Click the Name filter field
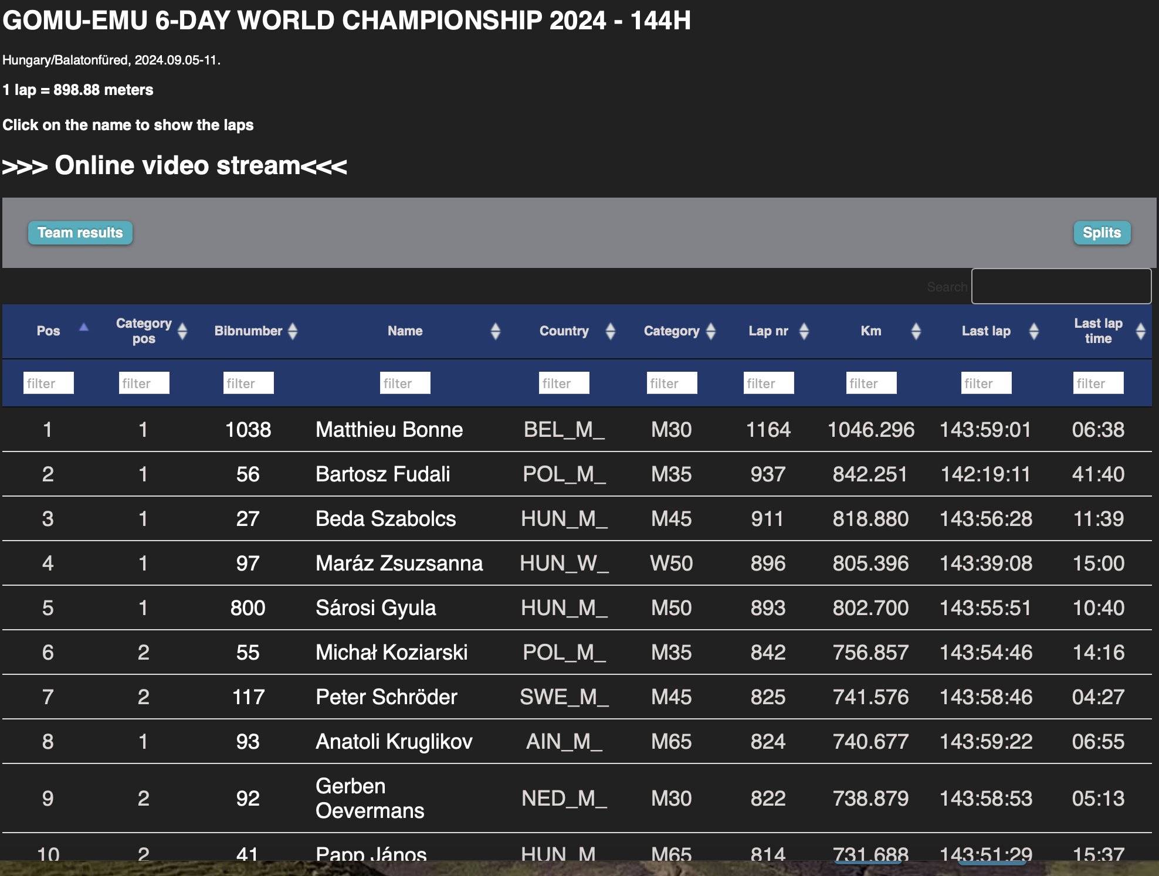Viewport: 1159px width, 876px height. (x=405, y=383)
